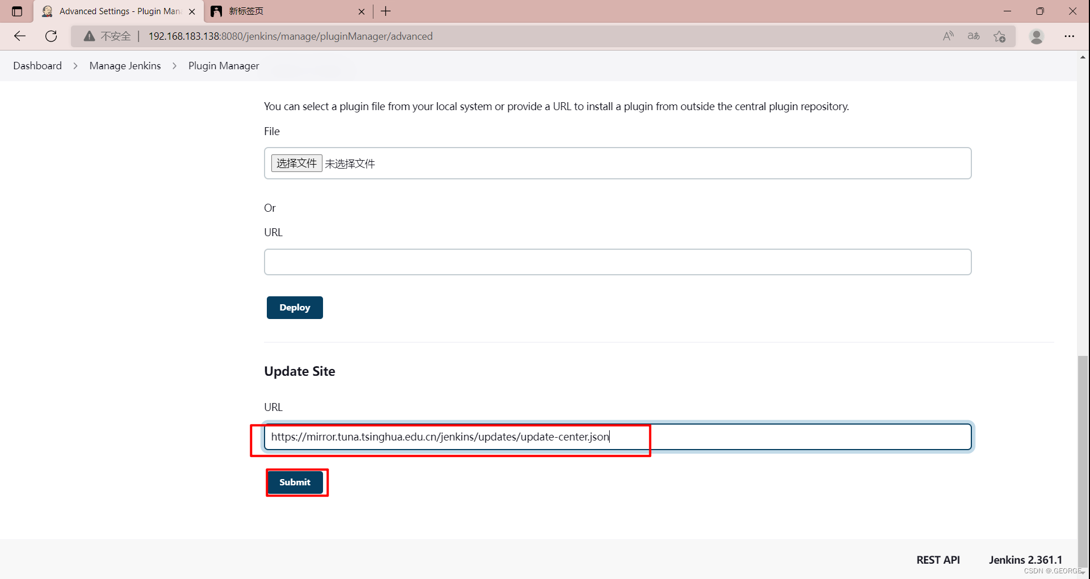Screen dimensions: 1090x579
Task: Click the scrollbar up arrow
Action: coord(1083,57)
